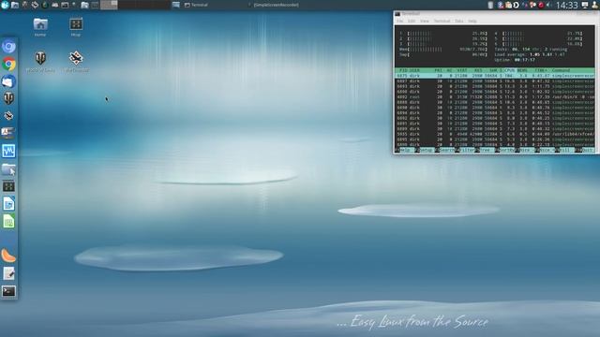Open the text editor notepad icon in the dock

pyautogui.click(x=8, y=273)
